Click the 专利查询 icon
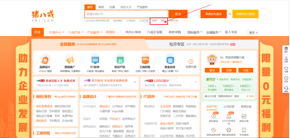 (244, 130)
